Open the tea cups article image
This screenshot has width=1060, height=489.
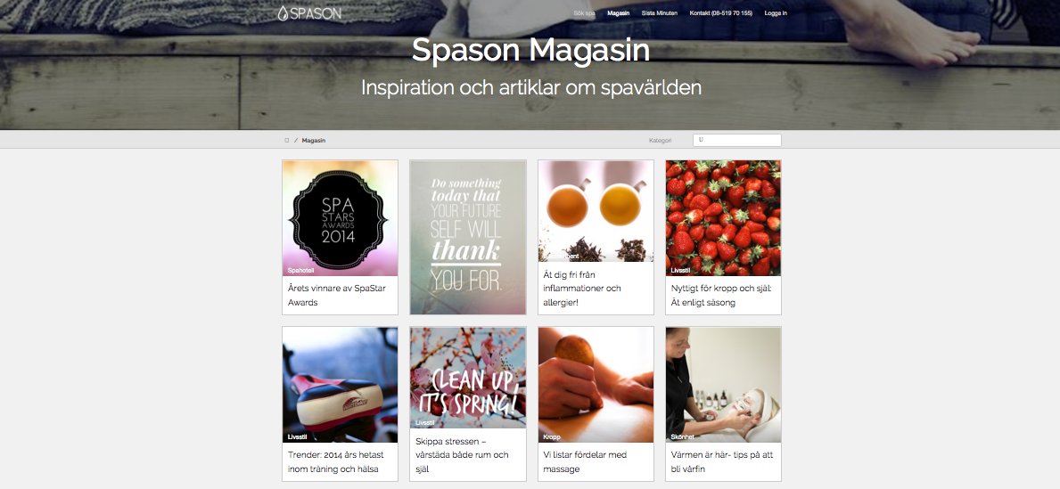596,211
